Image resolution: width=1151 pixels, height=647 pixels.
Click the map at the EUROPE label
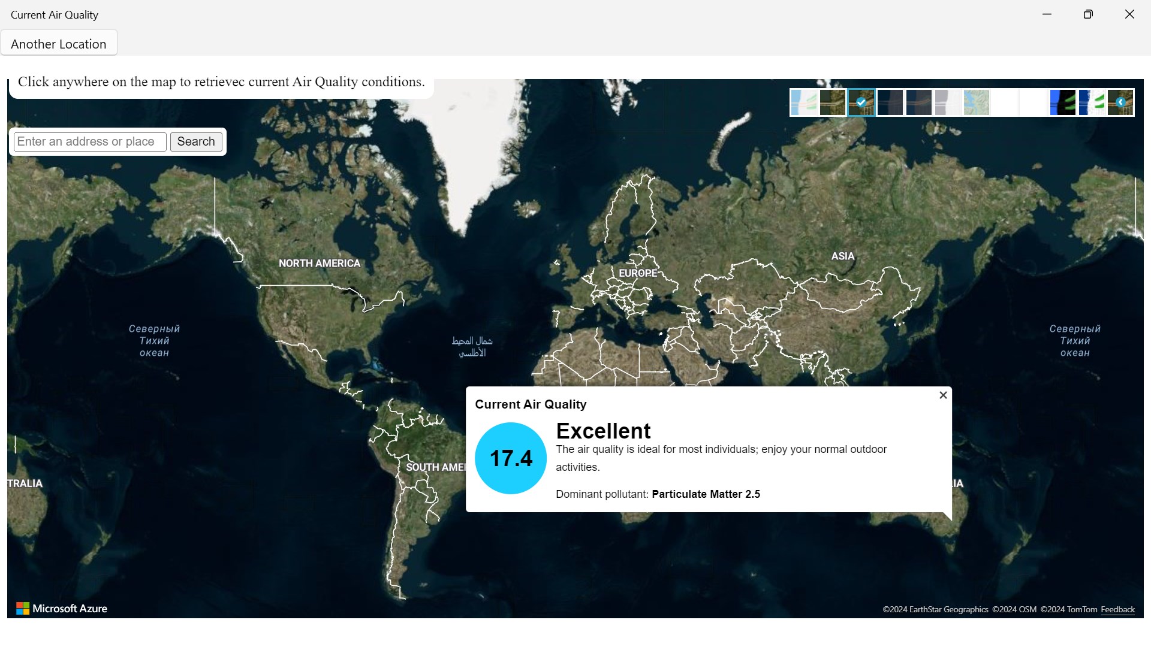638,273
